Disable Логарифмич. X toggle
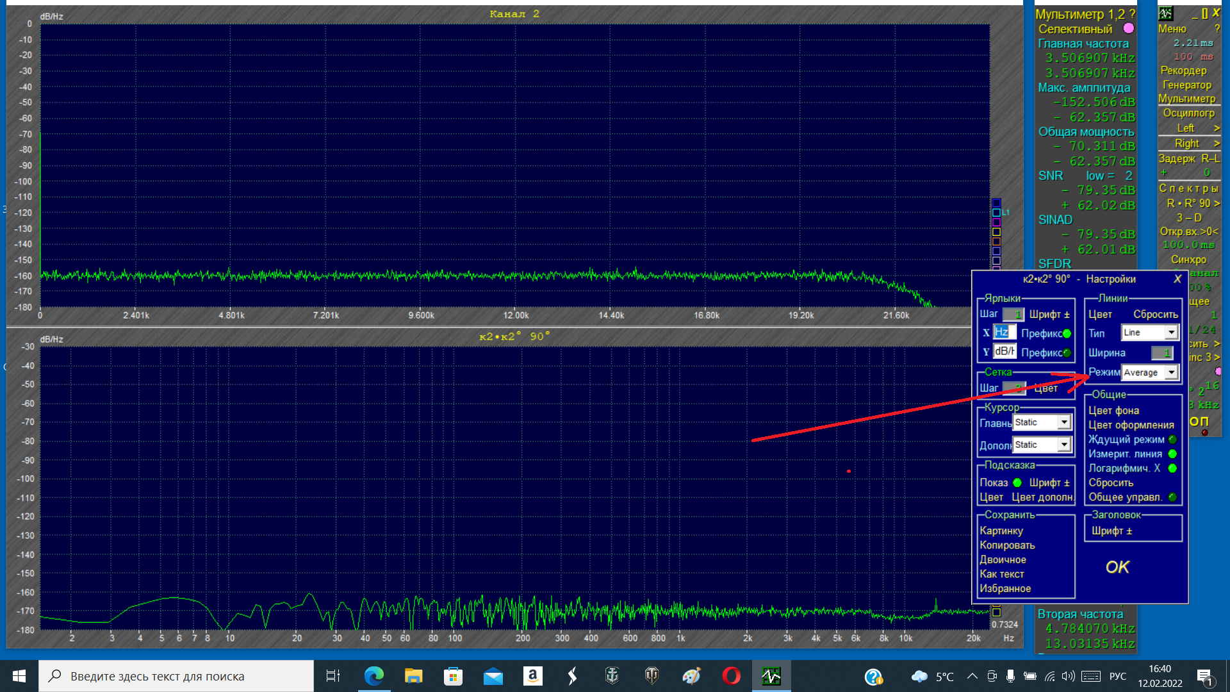This screenshot has height=692, width=1230. [x=1172, y=468]
